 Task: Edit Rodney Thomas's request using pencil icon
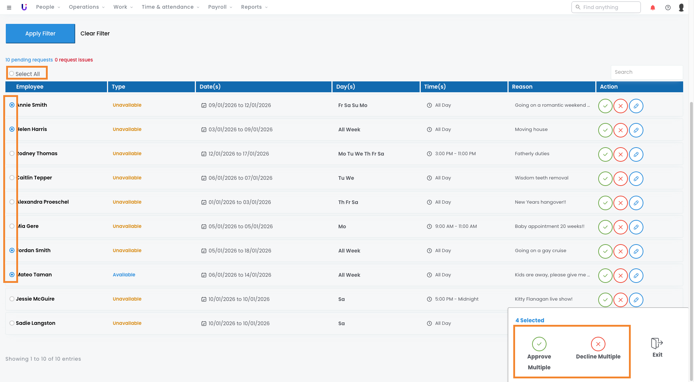(636, 154)
